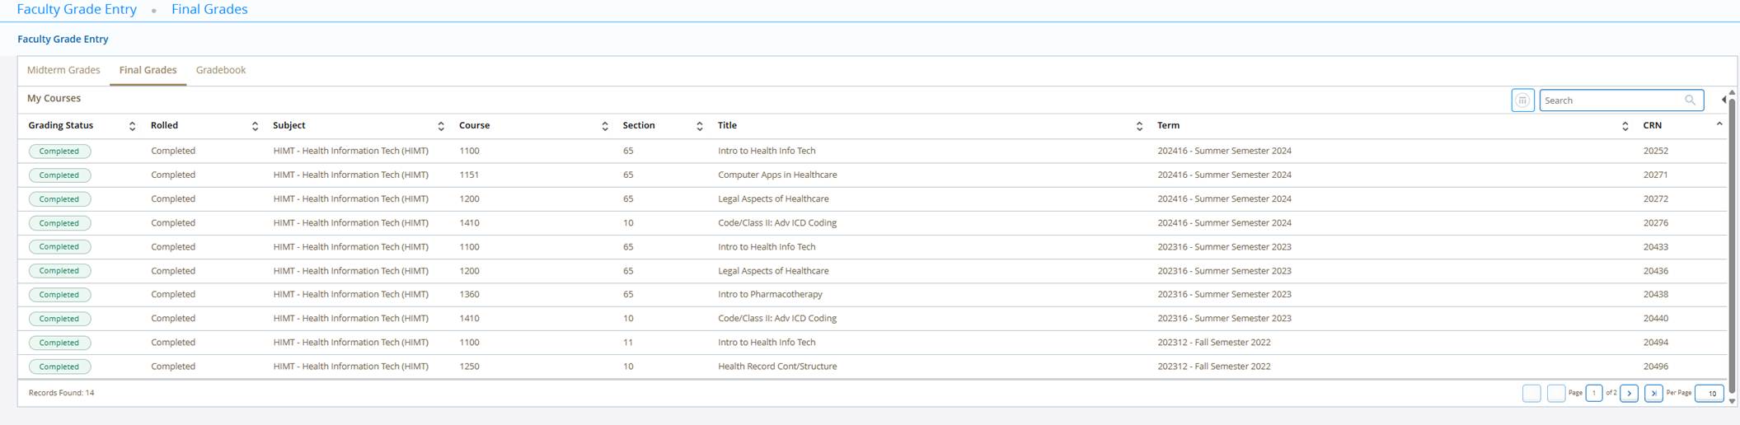Sort by Title column arrows

click(1139, 126)
